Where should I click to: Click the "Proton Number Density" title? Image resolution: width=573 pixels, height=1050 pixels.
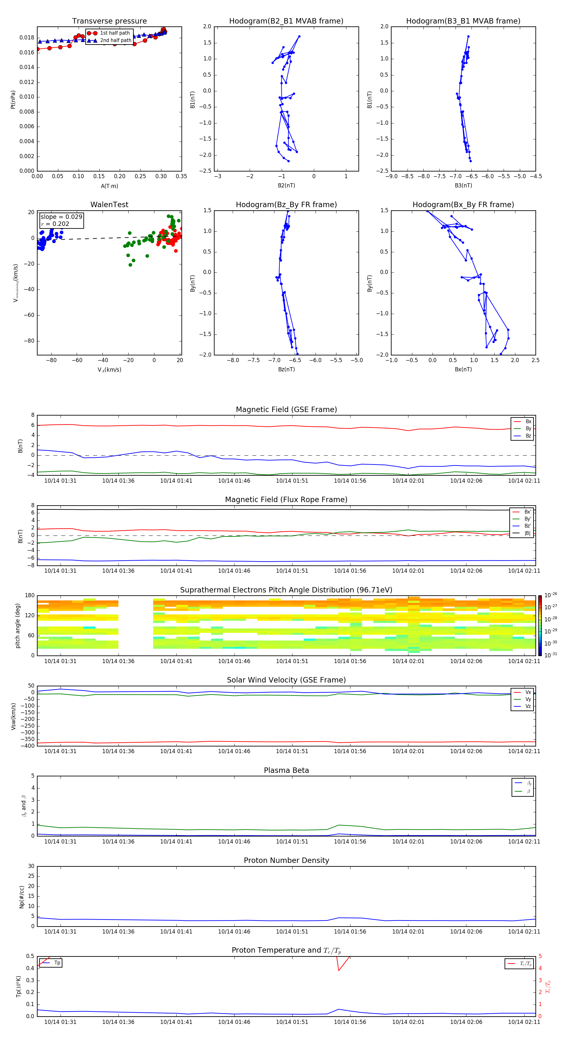(x=286, y=860)
